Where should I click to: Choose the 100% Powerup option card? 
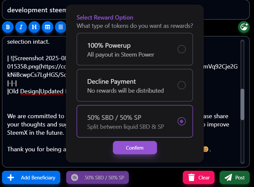(x=135, y=49)
